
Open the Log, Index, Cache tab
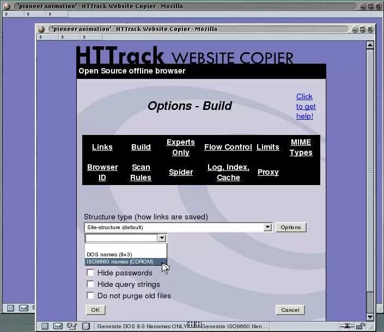(228, 172)
